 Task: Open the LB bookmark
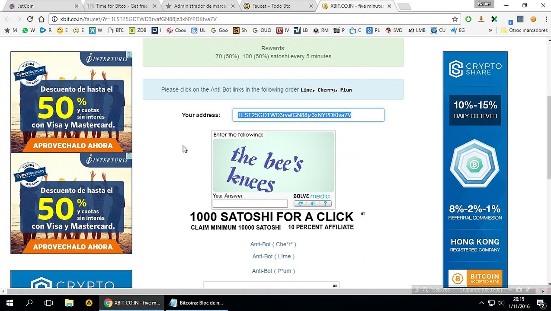[301, 30]
